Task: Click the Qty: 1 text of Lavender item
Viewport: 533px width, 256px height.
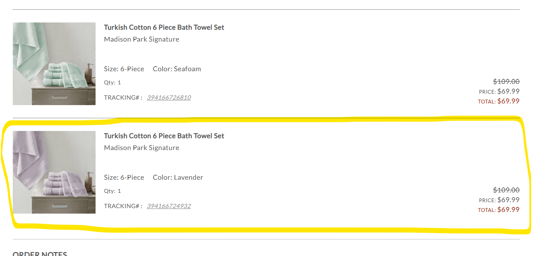Action: point(113,191)
